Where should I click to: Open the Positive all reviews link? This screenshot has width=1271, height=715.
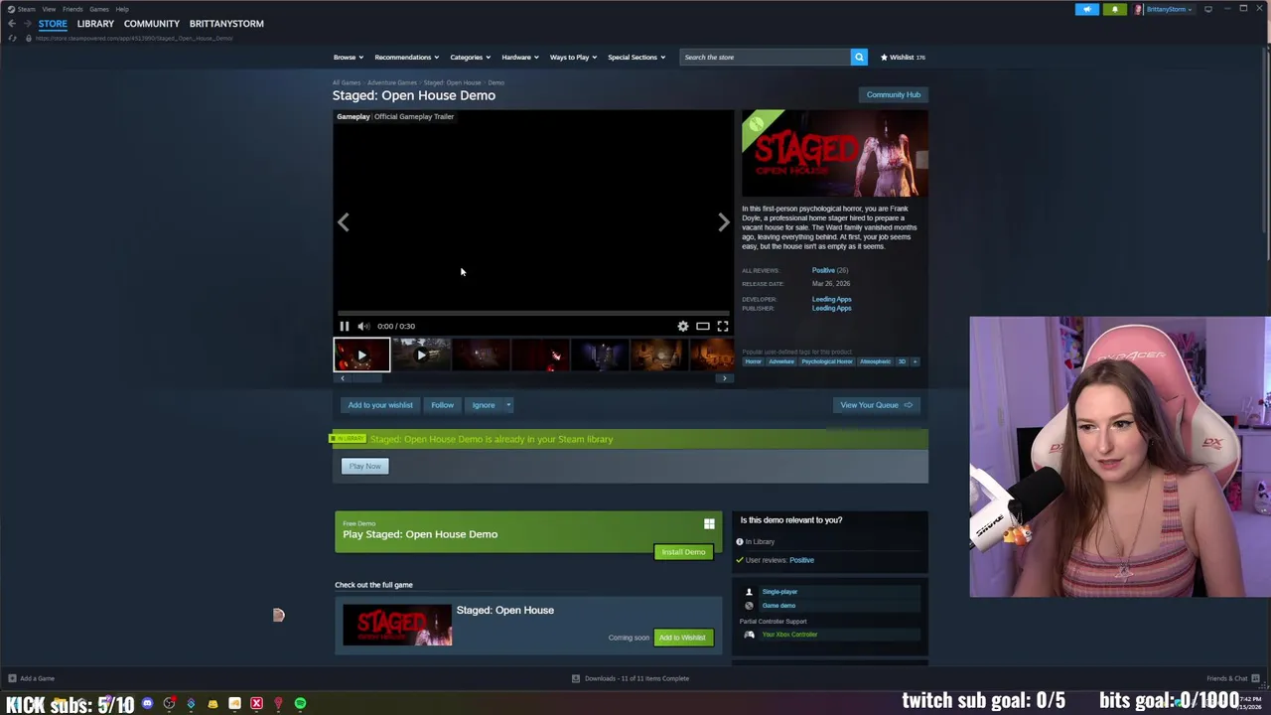click(823, 270)
